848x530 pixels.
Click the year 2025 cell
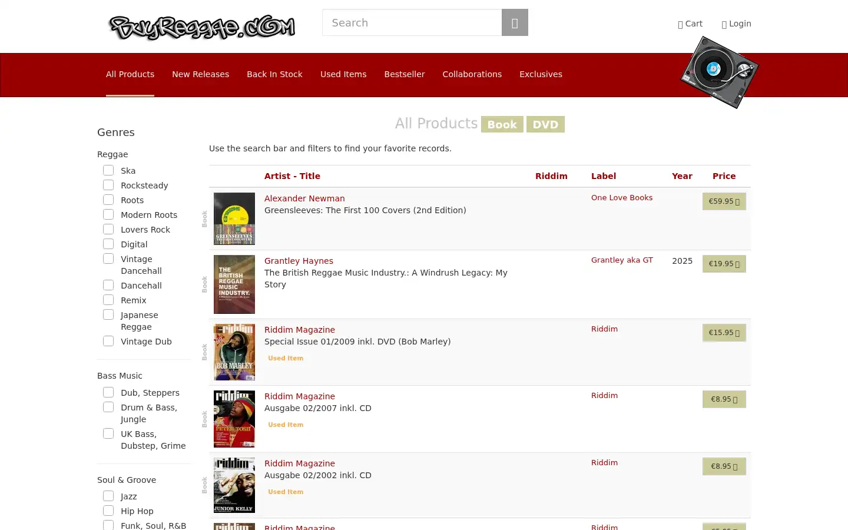coord(682,261)
